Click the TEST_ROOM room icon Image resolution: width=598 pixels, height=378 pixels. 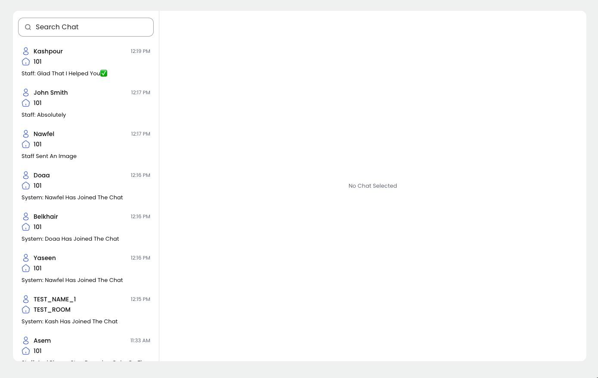26,310
